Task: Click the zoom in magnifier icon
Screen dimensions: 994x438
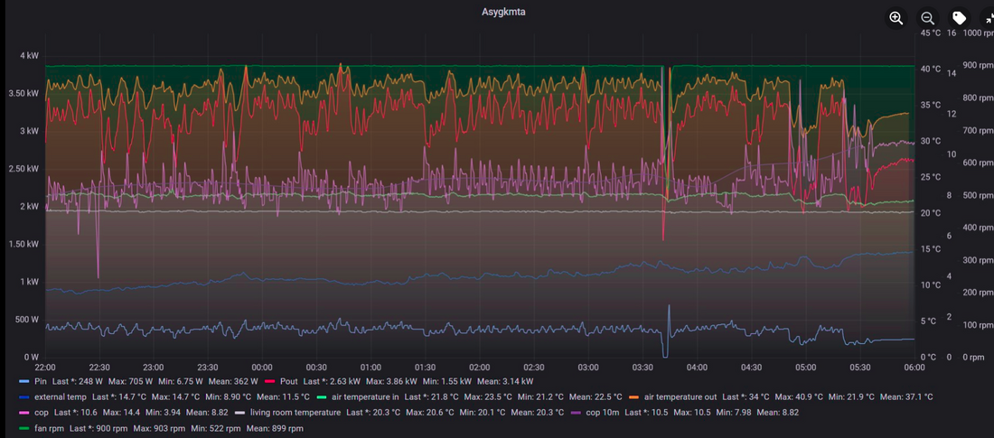Action: [x=896, y=18]
